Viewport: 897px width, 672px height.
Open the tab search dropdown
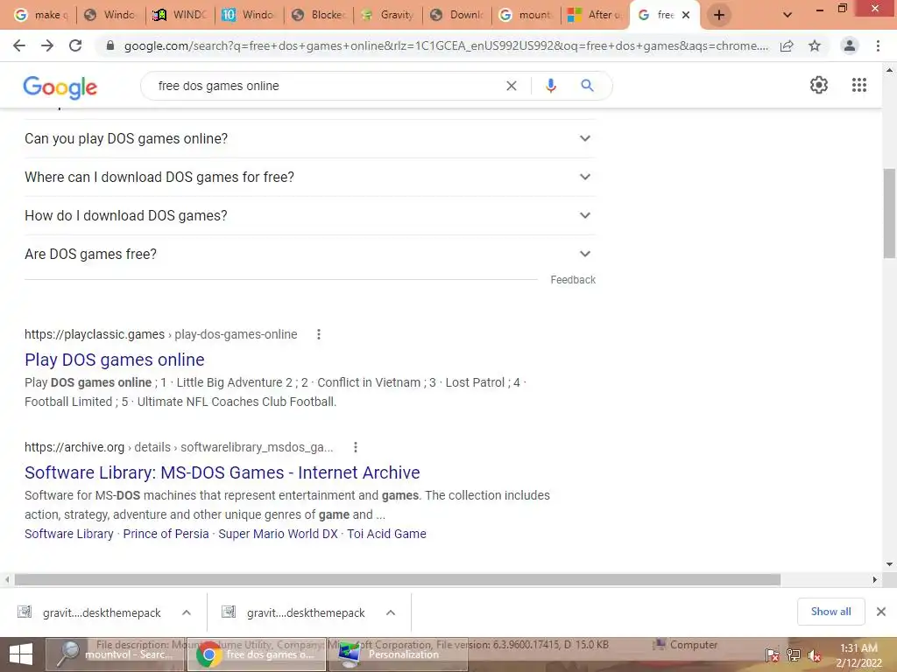click(x=788, y=15)
